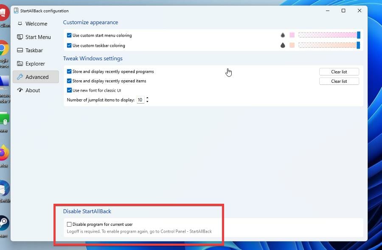Image resolution: width=382 pixels, height=250 pixels.
Task: Disable custom start menu coloring
Action: tap(69, 35)
